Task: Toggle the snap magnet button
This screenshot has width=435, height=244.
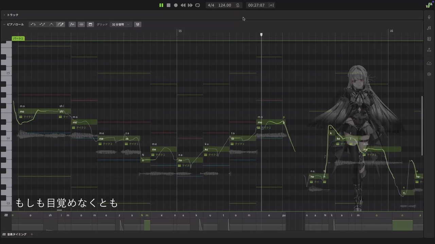Action: click(137, 24)
